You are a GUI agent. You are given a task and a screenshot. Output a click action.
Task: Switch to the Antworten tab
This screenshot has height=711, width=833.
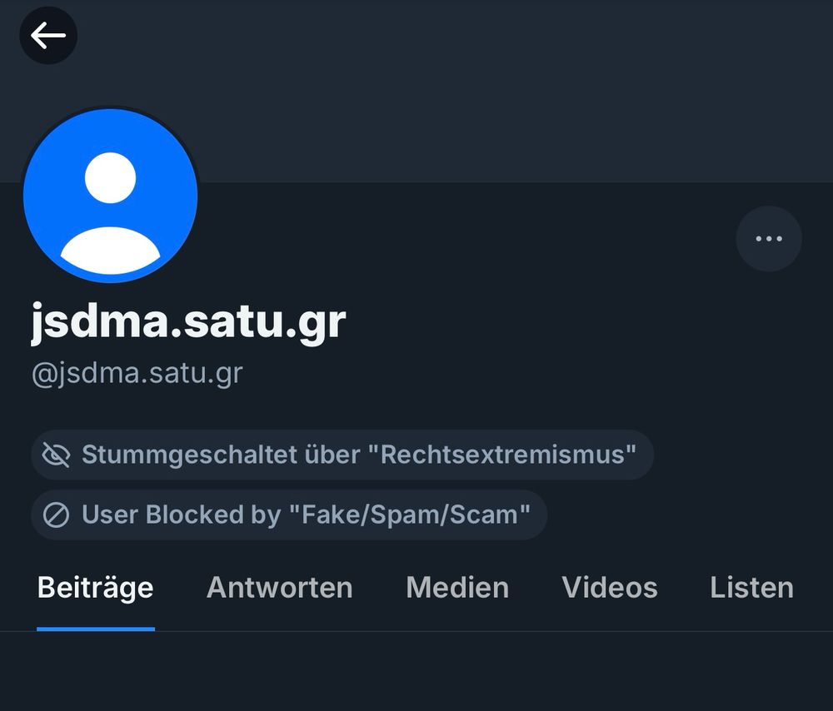click(279, 588)
